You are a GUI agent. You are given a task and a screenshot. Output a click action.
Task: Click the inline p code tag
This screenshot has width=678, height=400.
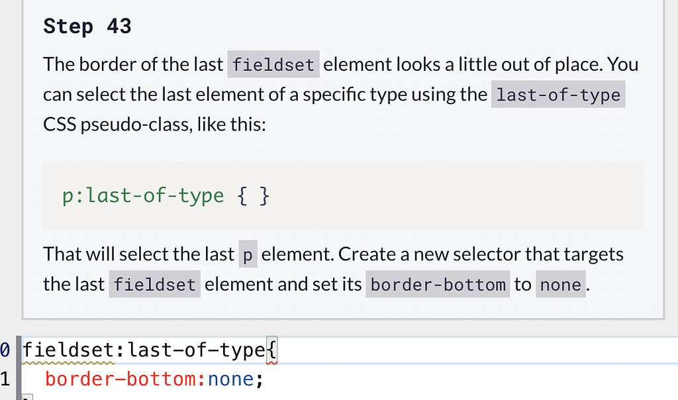(x=248, y=255)
